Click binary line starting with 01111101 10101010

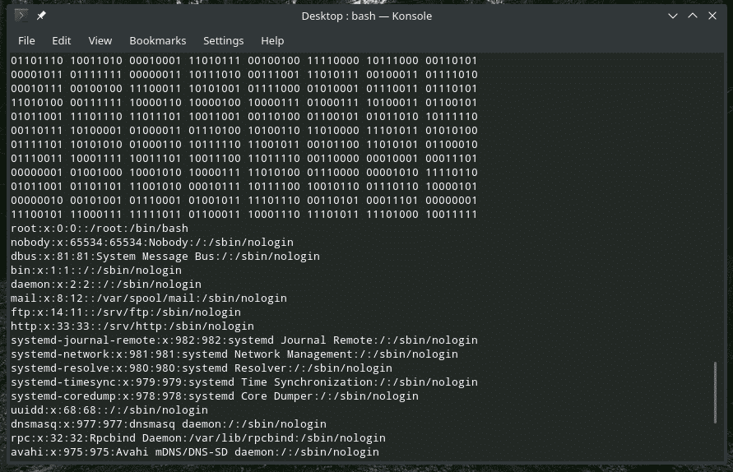coord(244,145)
